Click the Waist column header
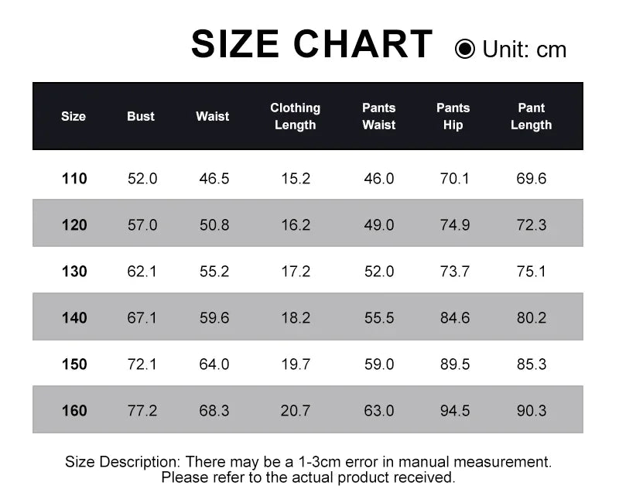This screenshot has height=503, width=619. [x=213, y=116]
